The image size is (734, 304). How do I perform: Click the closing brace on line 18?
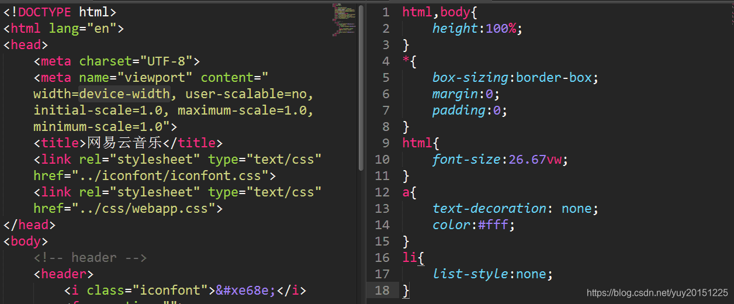pyautogui.click(x=406, y=290)
